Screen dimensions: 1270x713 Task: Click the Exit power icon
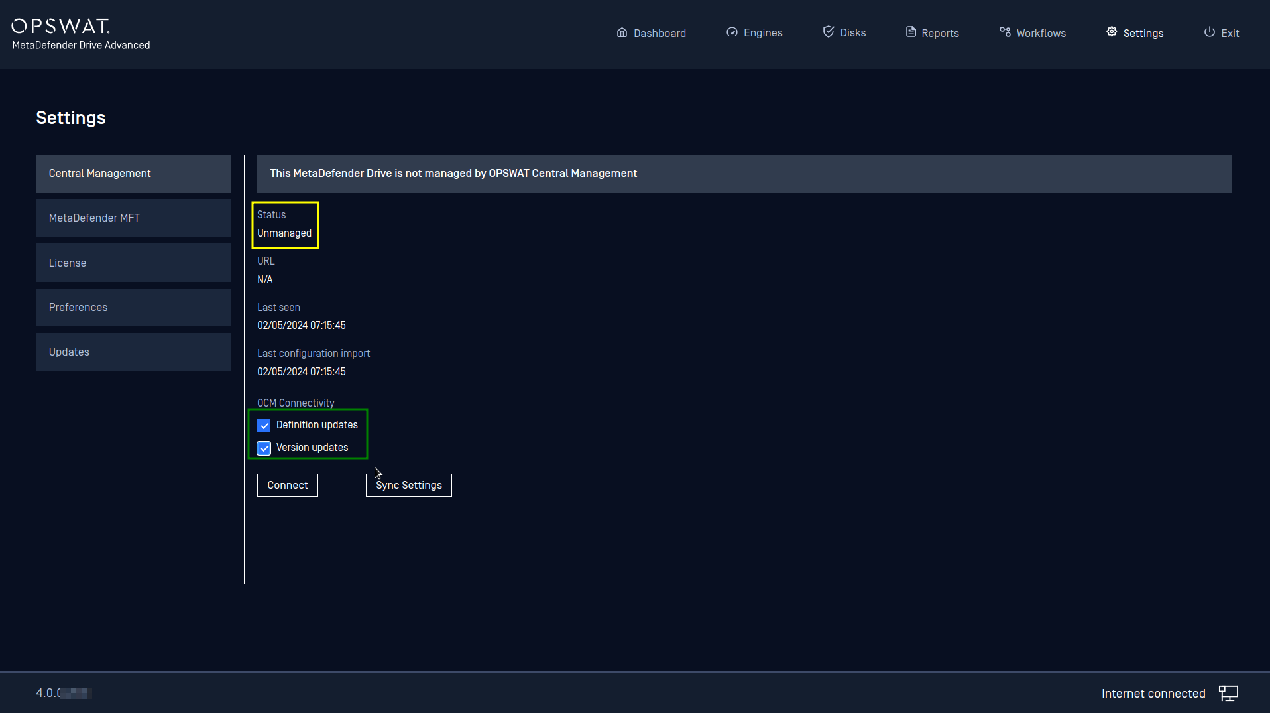coord(1210,32)
